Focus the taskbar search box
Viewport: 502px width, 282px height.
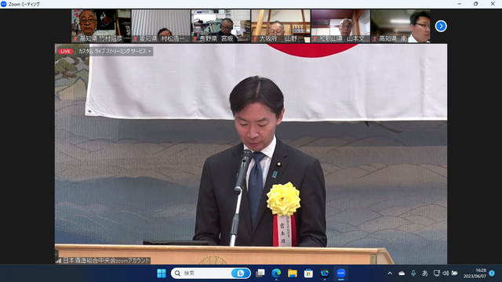(x=210, y=273)
